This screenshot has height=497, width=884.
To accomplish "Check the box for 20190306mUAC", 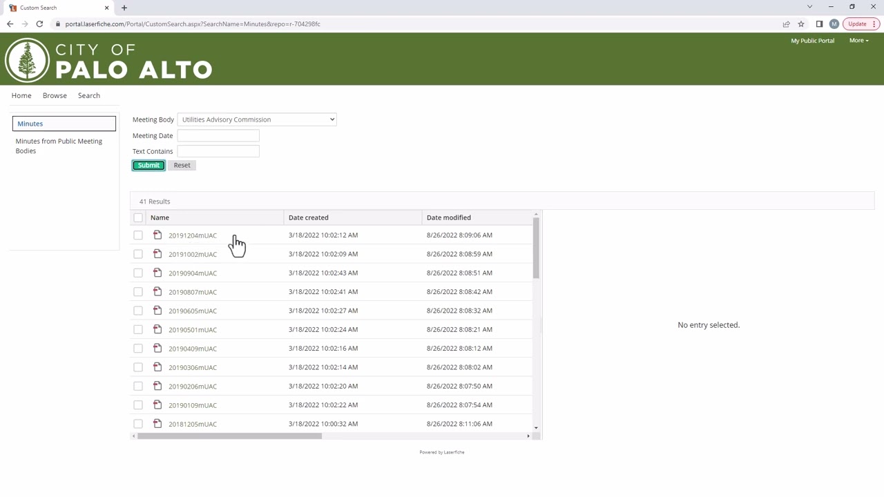I will pyautogui.click(x=138, y=367).
